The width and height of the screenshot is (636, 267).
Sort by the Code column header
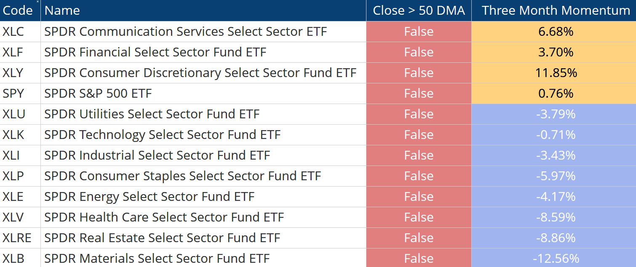(18, 11)
